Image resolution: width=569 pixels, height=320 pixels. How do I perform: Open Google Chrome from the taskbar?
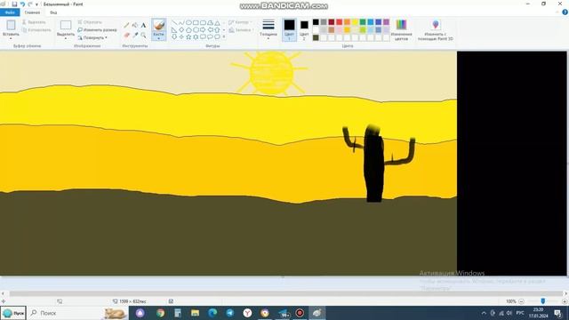point(160,313)
